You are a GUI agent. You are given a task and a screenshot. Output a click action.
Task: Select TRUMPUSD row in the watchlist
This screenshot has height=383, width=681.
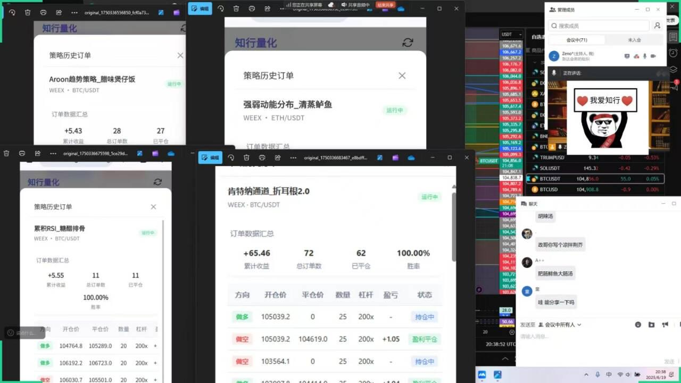[x=595, y=157]
